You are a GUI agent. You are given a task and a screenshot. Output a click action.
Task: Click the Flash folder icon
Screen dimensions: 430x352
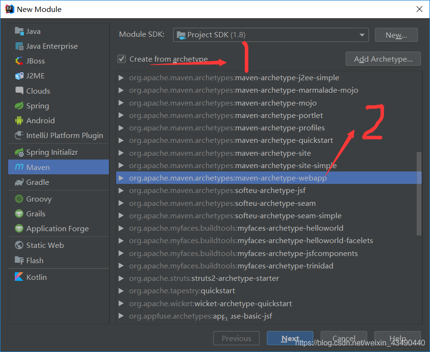[19, 260]
